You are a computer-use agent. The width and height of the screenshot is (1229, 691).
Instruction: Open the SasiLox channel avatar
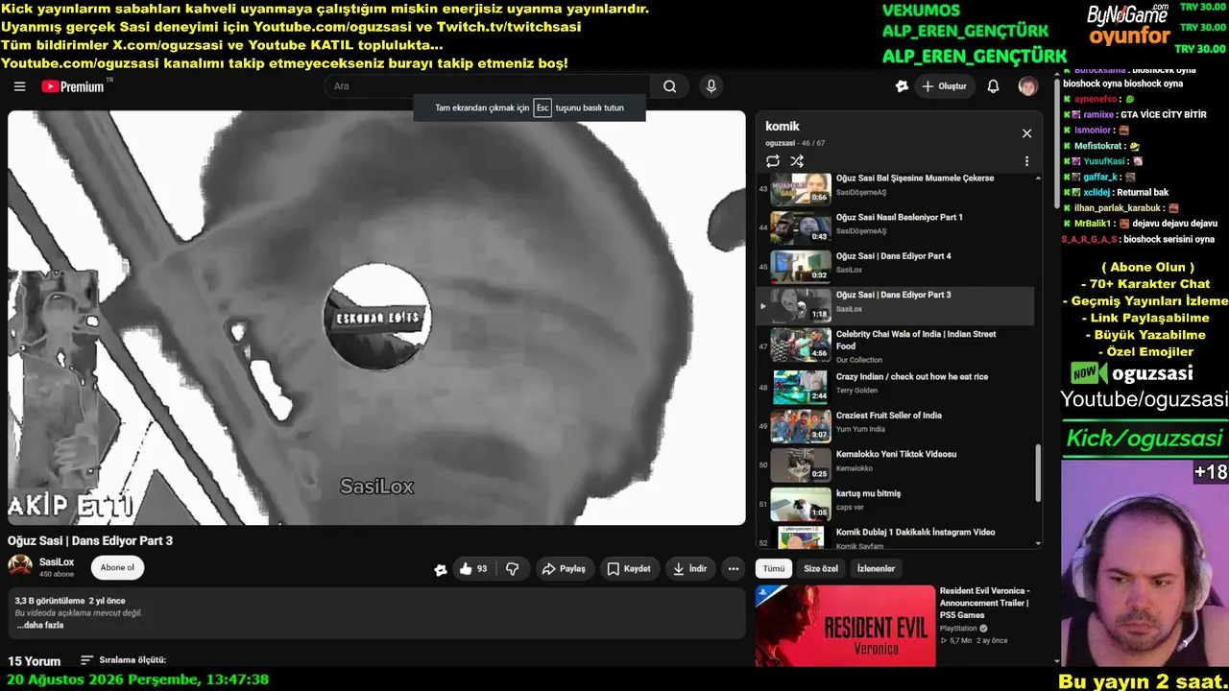click(20, 566)
